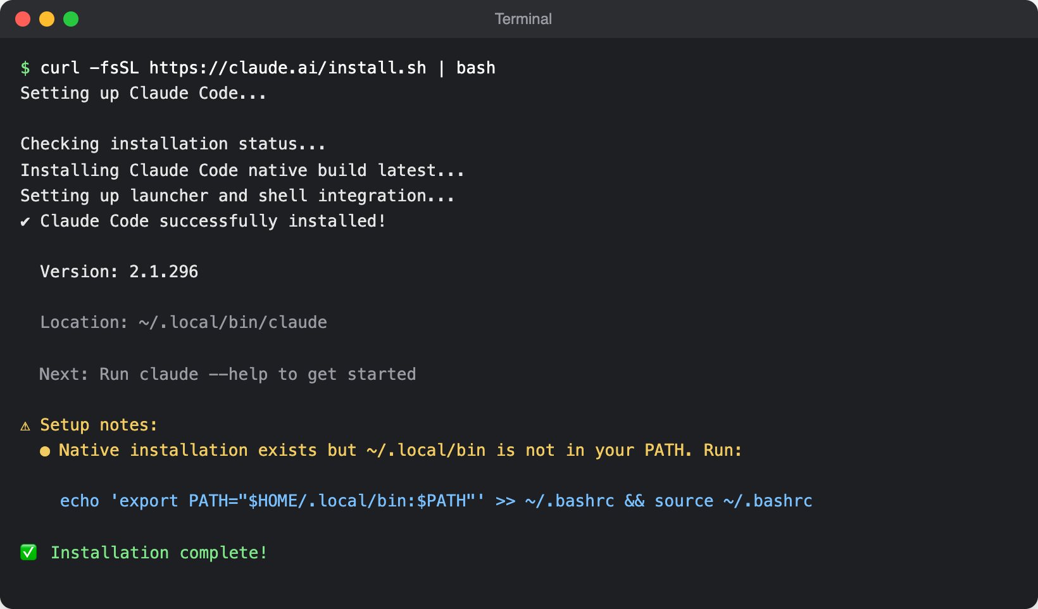
Task: Click 'Next: Run claude --help to get started'
Action: tap(228, 375)
